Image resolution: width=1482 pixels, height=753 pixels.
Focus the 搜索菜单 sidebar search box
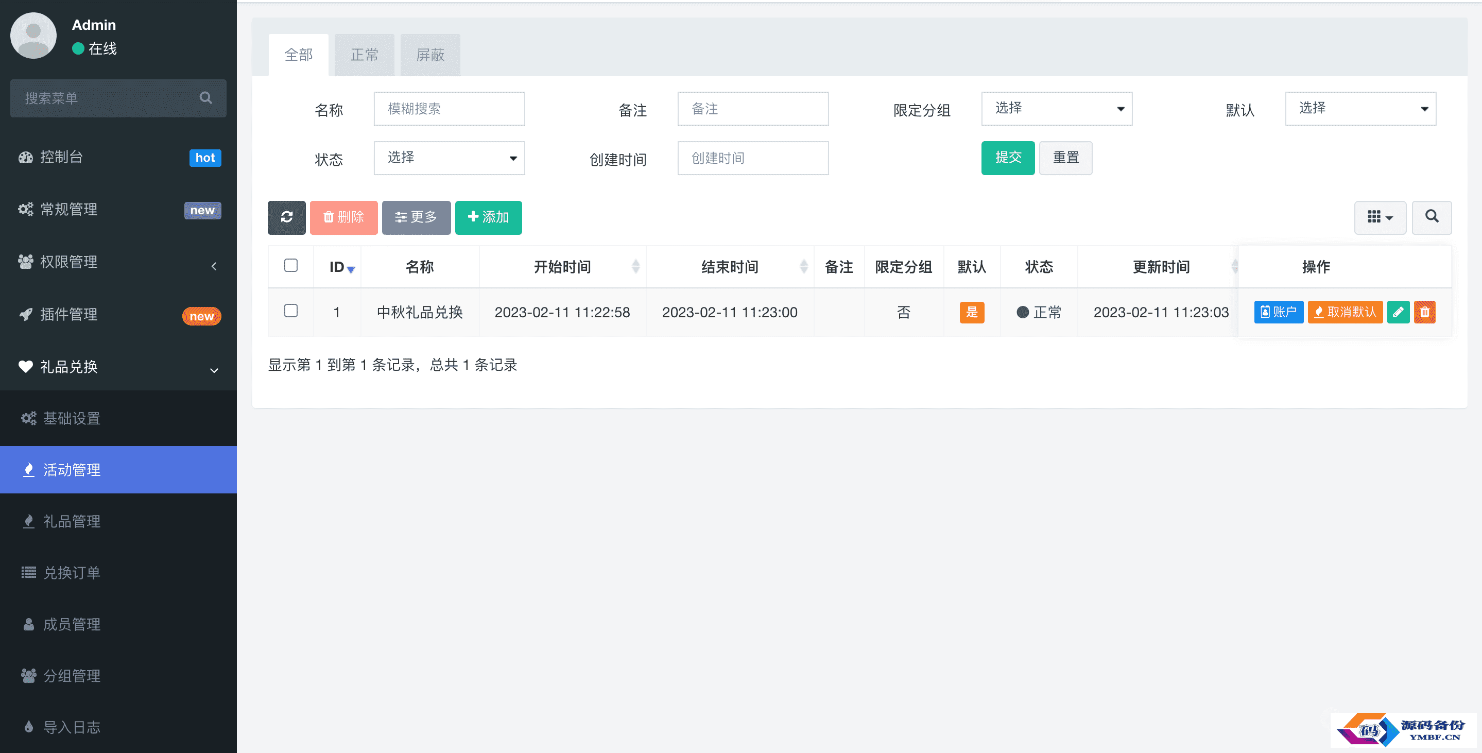point(118,98)
